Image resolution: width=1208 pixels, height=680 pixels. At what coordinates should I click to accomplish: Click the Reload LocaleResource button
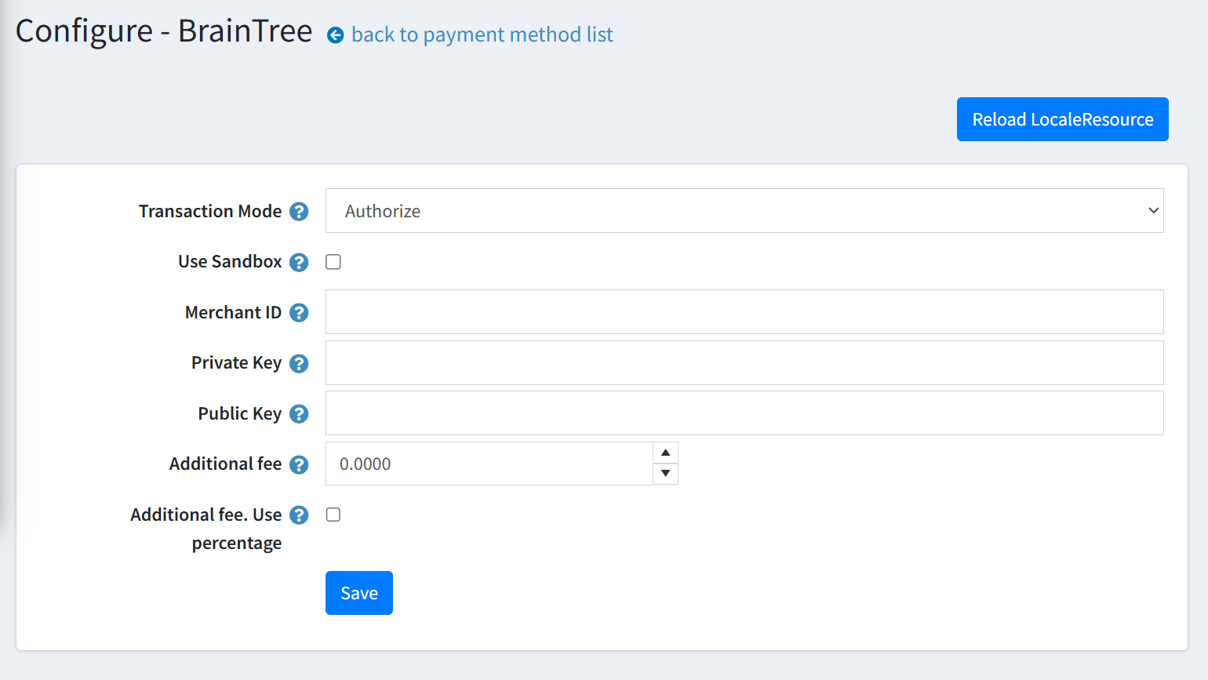[x=1061, y=118]
